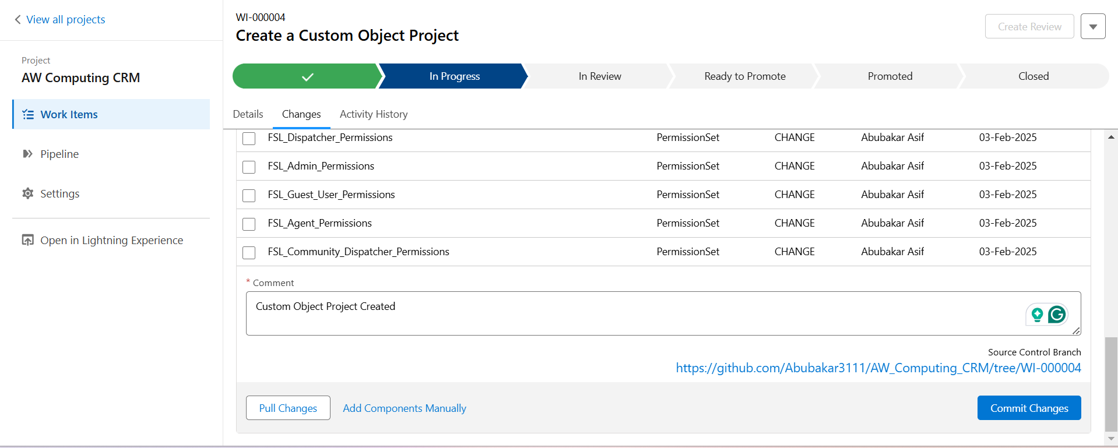Tick checkbox for FSL_Agent_Permissions

click(249, 224)
